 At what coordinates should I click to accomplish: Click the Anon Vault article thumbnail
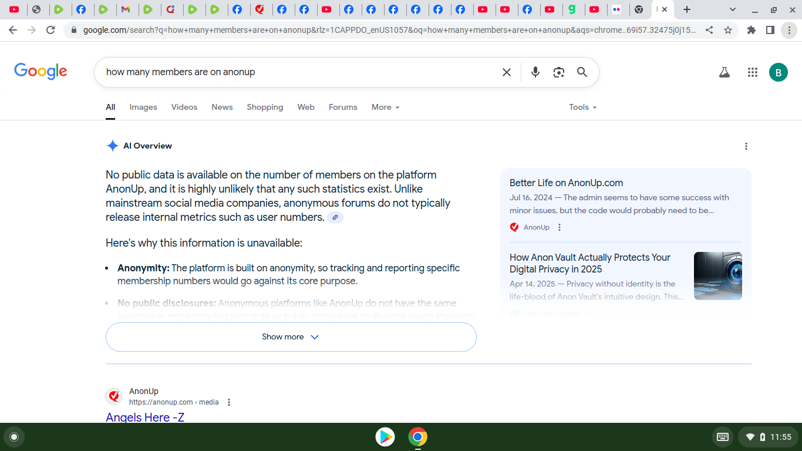[x=717, y=276]
